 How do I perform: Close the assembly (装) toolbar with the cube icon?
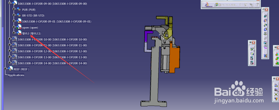click(254, 42)
